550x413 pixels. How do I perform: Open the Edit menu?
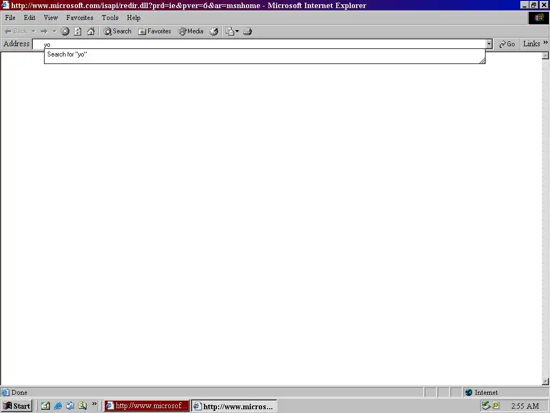click(x=30, y=18)
